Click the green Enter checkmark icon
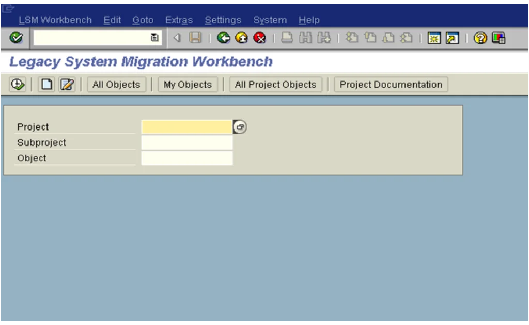The height and width of the screenshot is (325, 529). pos(16,38)
